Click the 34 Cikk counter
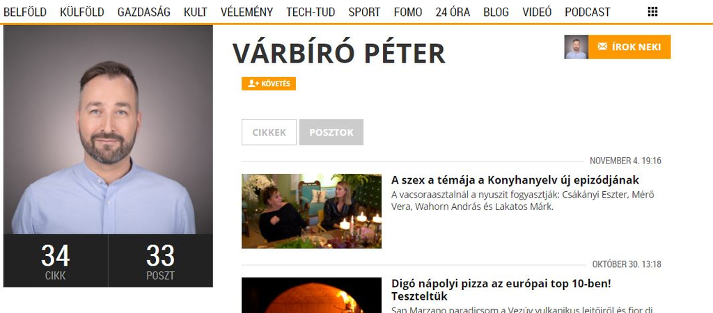The height and width of the screenshot is (313, 713). (56, 261)
